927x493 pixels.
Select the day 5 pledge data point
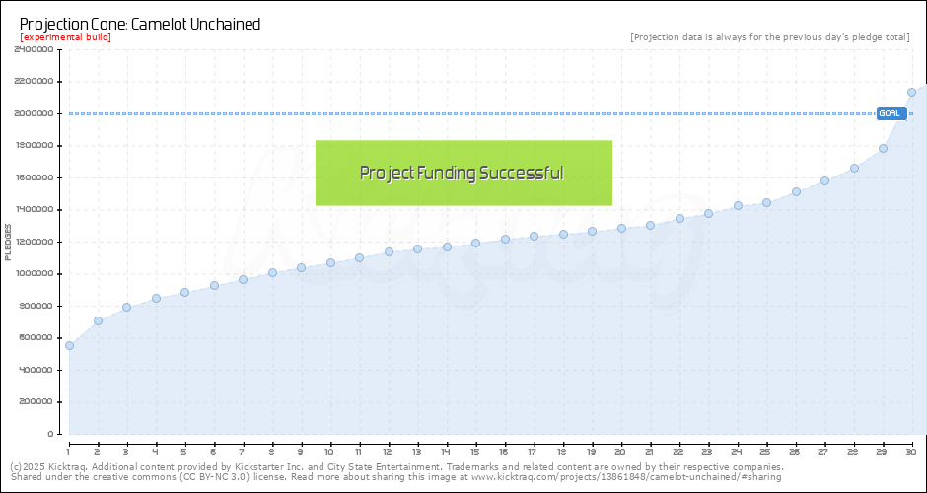point(184,292)
